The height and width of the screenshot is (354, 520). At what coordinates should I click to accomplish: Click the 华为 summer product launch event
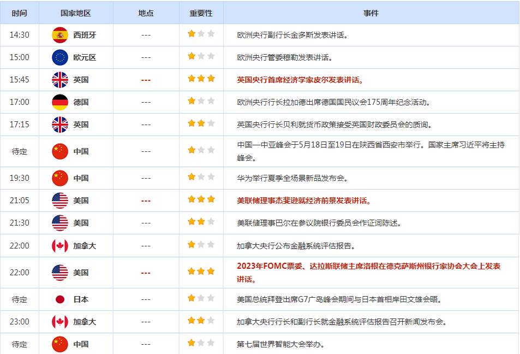[292, 178]
